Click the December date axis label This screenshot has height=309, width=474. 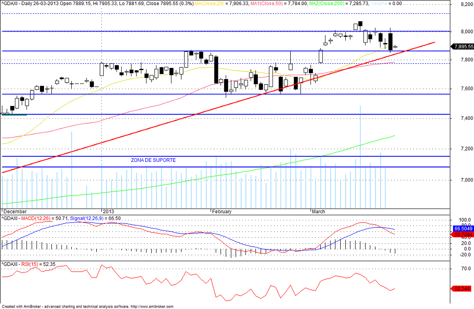[x=15, y=211]
